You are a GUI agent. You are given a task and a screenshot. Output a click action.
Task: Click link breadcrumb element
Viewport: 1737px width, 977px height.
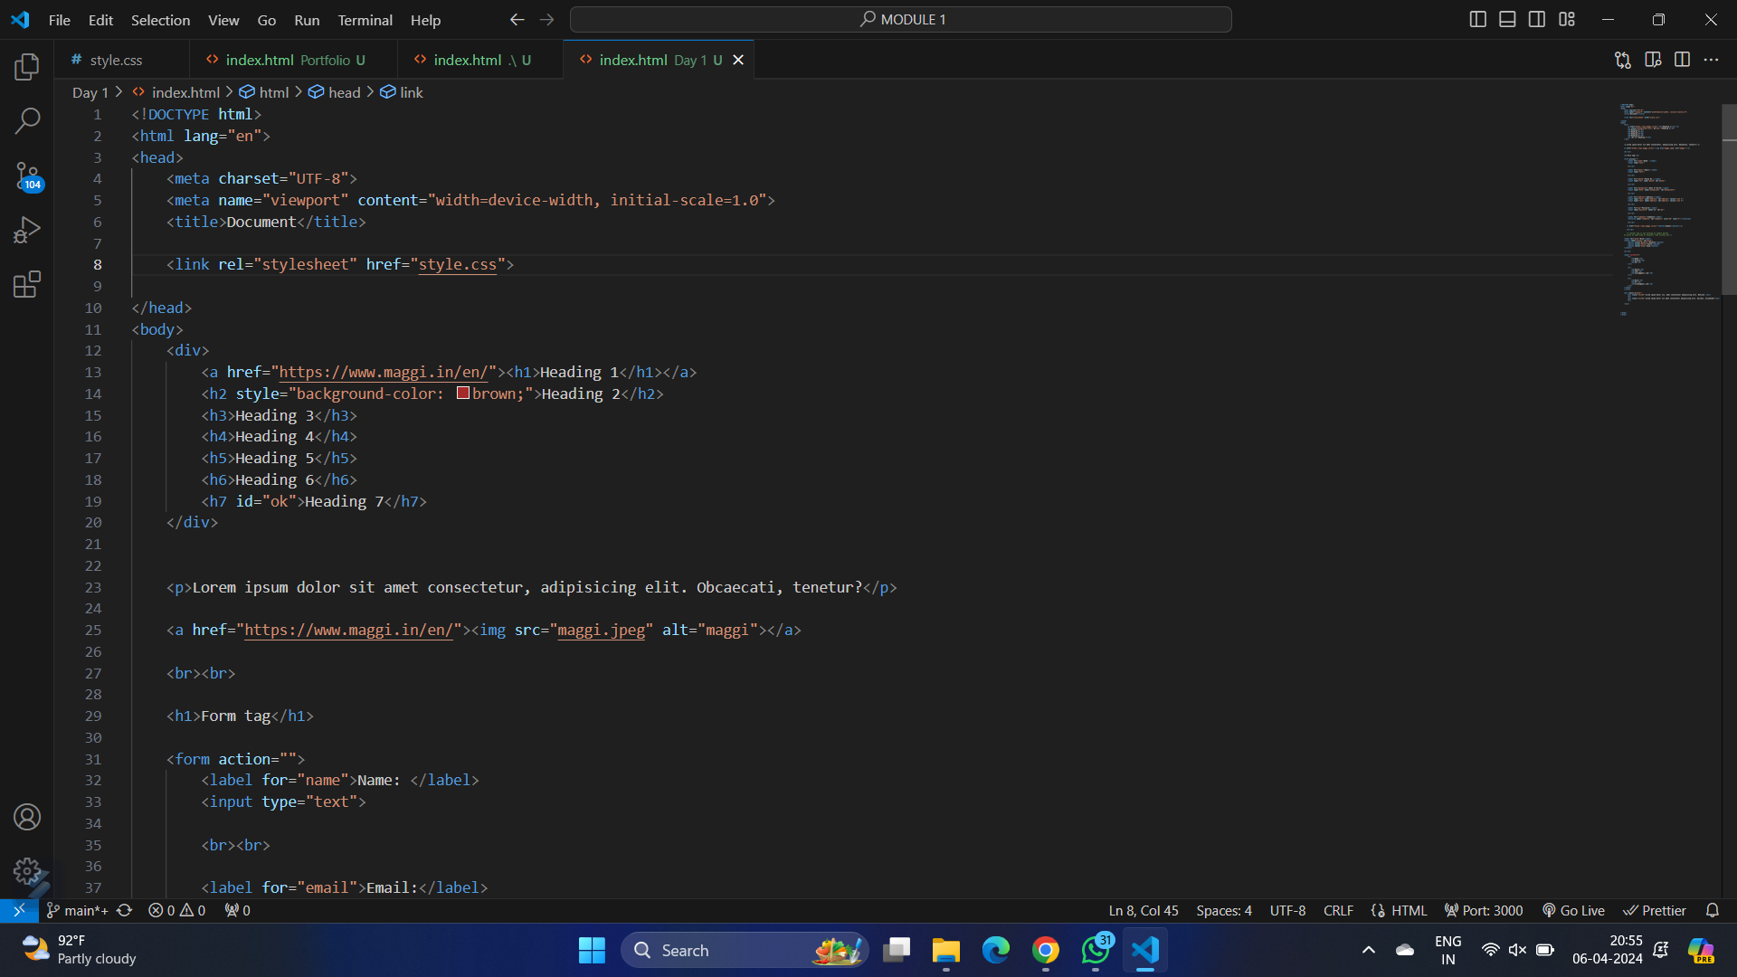[402, 92]
